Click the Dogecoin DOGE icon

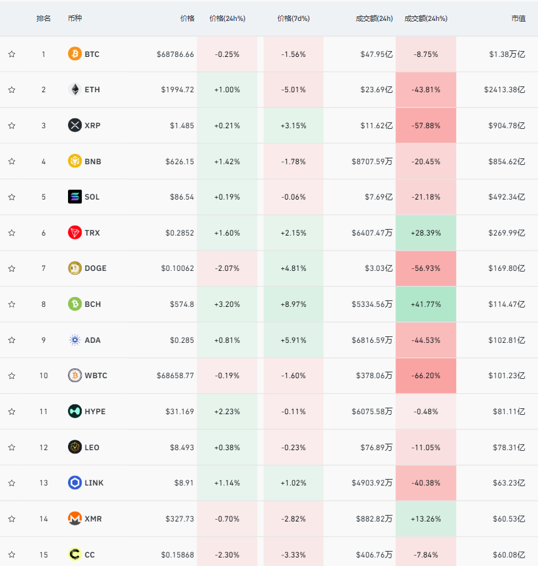click(75, 268)
